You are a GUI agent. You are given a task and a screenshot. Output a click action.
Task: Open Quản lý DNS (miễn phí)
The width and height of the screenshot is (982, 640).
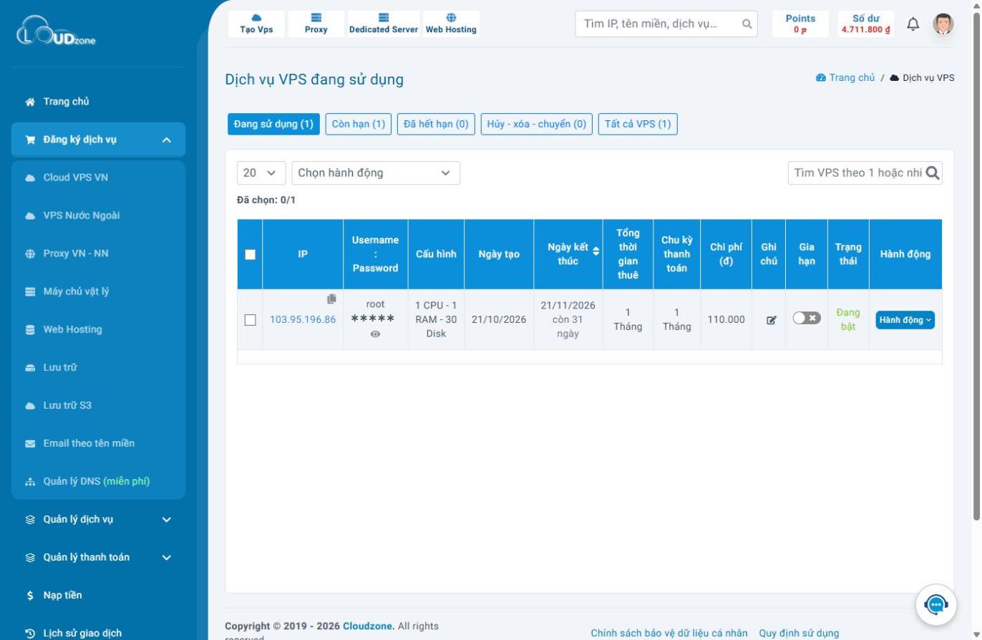click(98, 481)
